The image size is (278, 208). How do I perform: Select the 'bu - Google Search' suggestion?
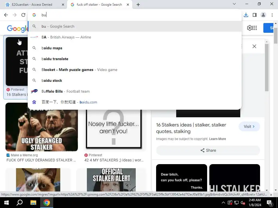(x=135, y=26)
